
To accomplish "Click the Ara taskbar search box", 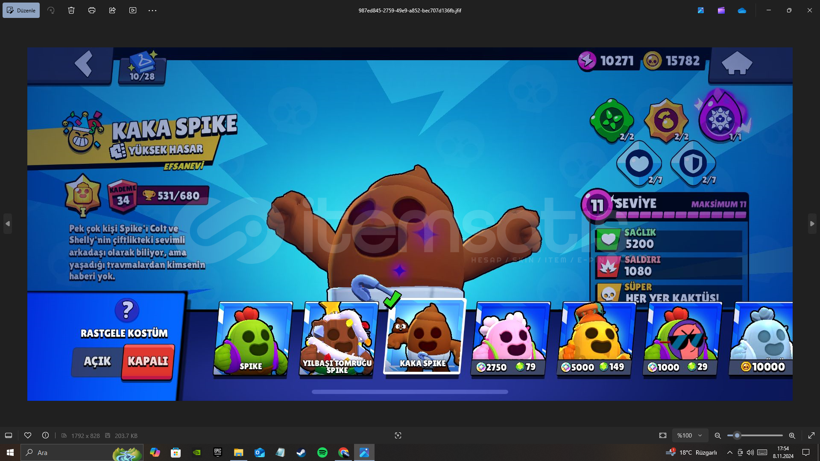I will point(82,452).
